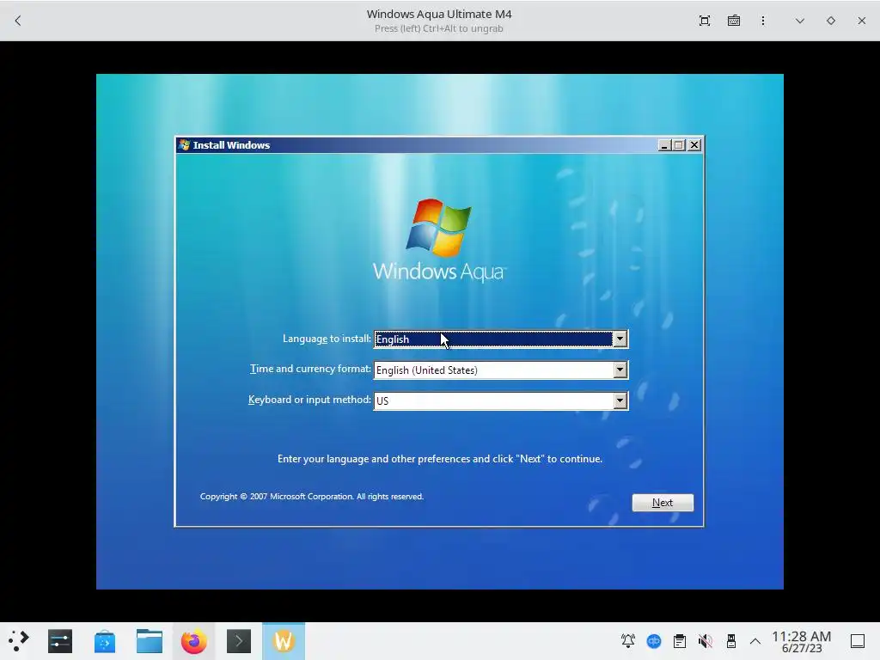Image resolution: width=880 pixels, height=660 pixels.
Task: Close the Windows Aqua Ultimate M4 viewer
Action: [x=861, y=21]
